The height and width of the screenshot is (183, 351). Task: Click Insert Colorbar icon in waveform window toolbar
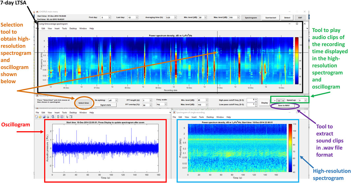58,117
